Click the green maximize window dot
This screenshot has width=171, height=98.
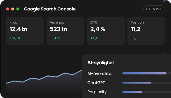pos(18,9)
